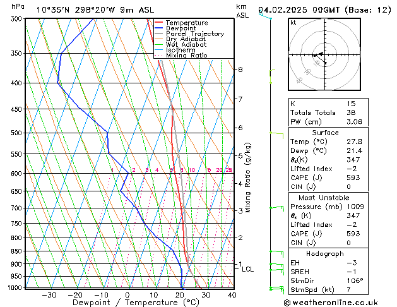Click the "CIN (J)" label under Most Unstable

point(303,243)
